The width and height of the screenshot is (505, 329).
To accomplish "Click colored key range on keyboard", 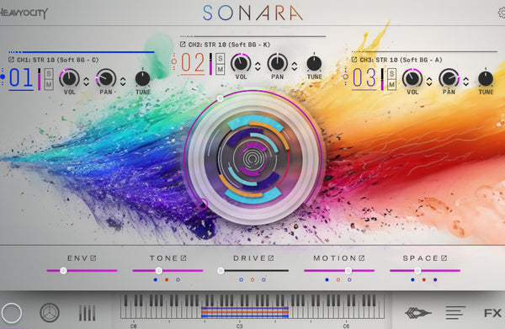I will coord(245,312).
